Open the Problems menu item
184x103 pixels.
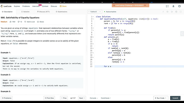26,6
